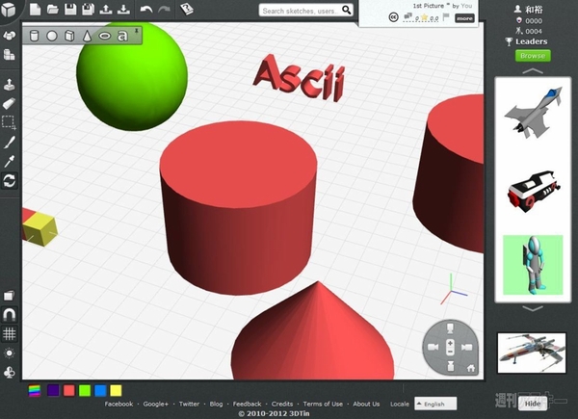This screenshot has height=419, width=578.
Task: Open the Twitter link
Action: tap(189, 404)
